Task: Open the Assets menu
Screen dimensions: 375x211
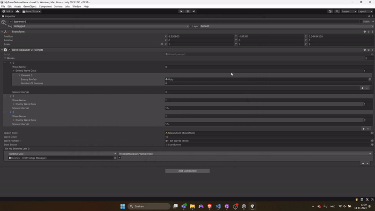Action: (x=17, y=7)
